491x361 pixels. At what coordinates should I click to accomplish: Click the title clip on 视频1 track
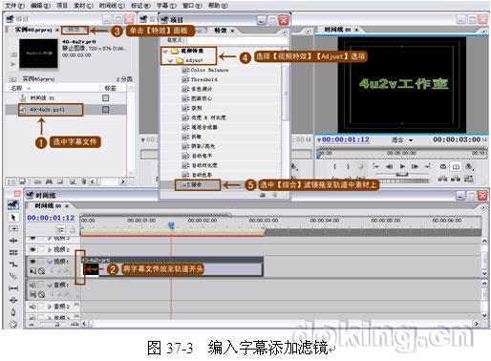pyautogui.click(x=172, y=266)
